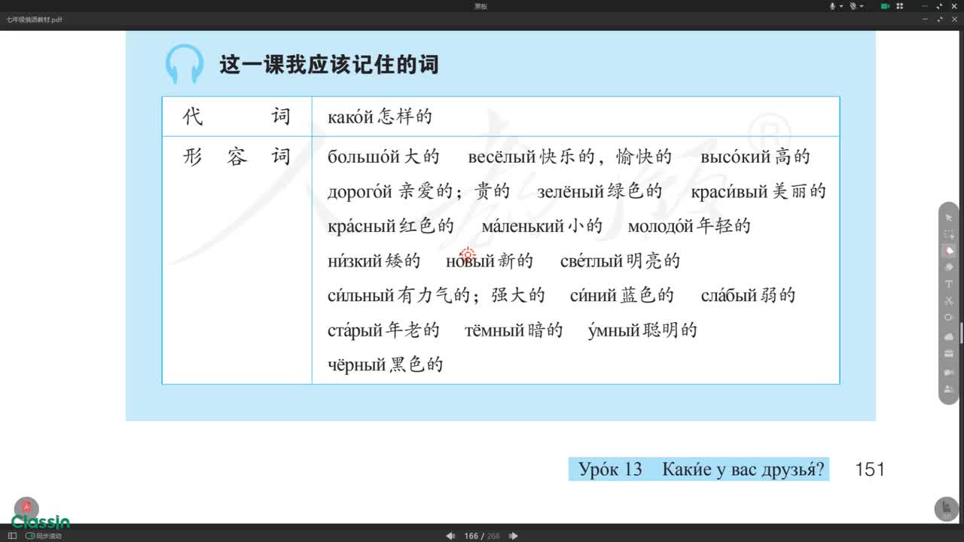Click the word умный 聪明的
This screenshot has width=964, height=542.
click(x=642, y=330)
